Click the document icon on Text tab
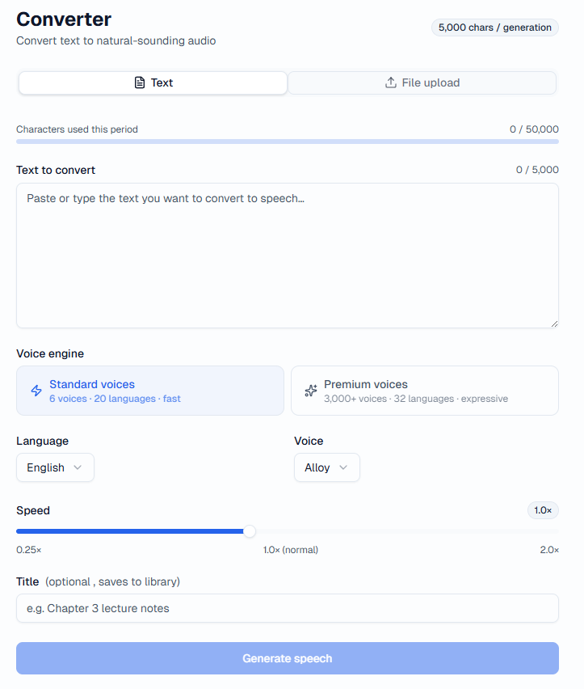 140,82
